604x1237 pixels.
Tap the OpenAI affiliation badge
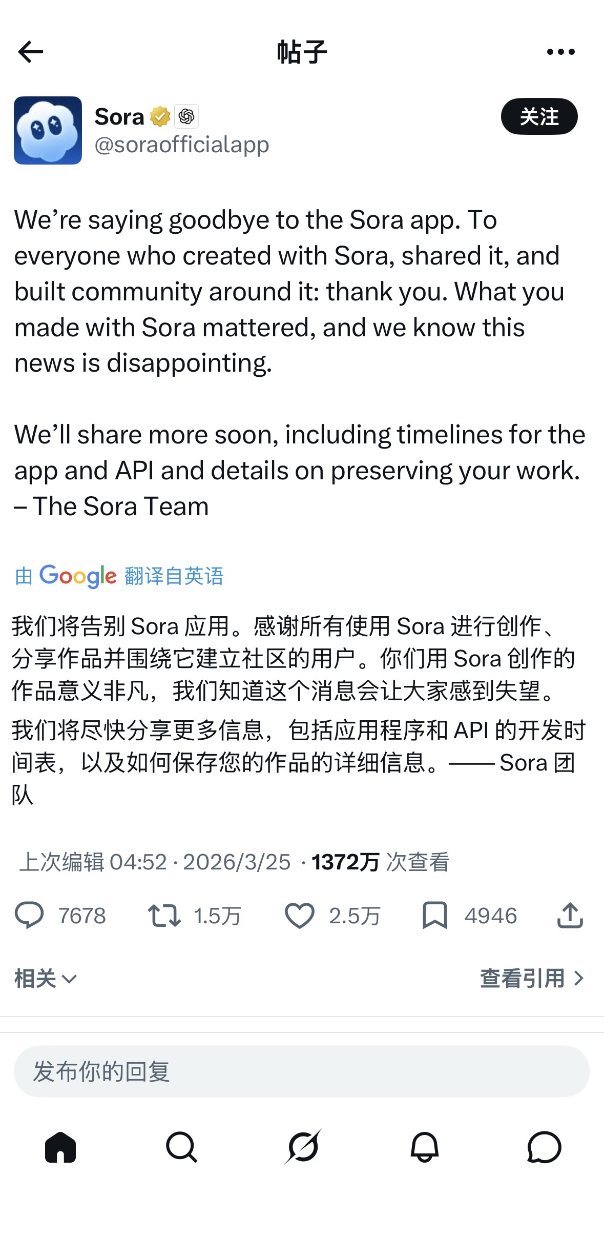click(x=186, y=117)
